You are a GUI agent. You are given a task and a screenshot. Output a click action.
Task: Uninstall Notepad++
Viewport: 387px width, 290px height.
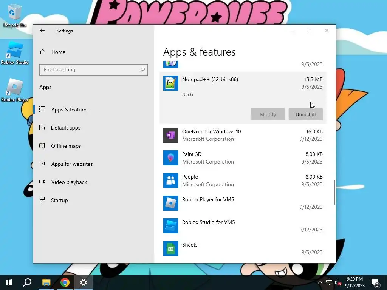305,114
